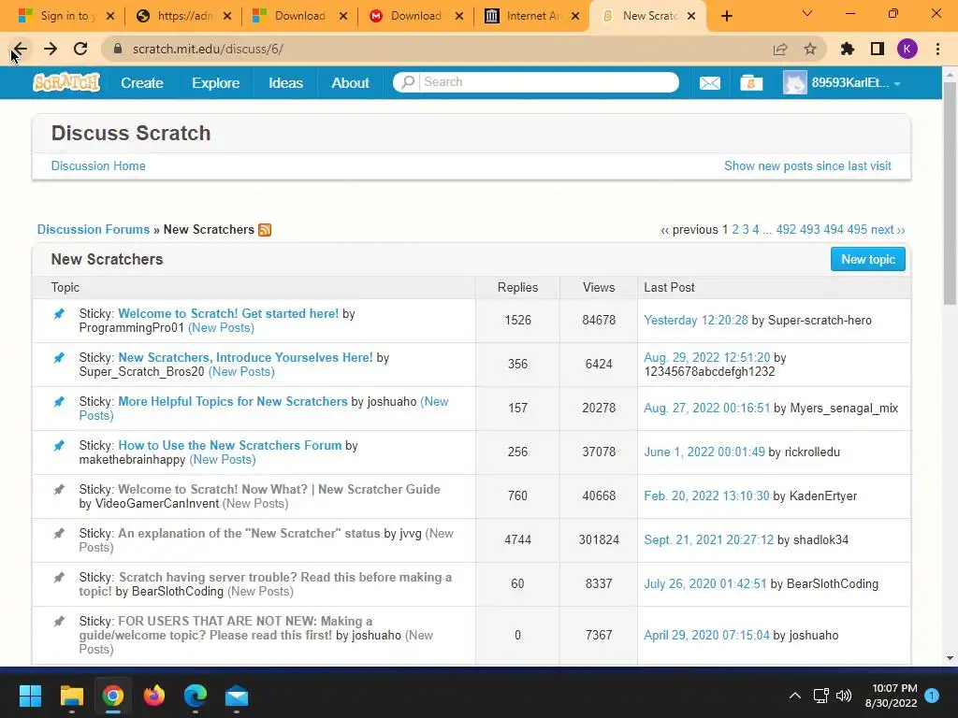
Task: Click the share page icon in the address bar
Action: point(779,49)
